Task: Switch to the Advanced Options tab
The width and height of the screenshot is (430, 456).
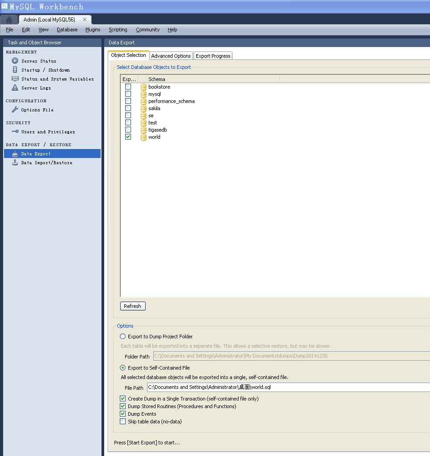Action: point(171,56)
